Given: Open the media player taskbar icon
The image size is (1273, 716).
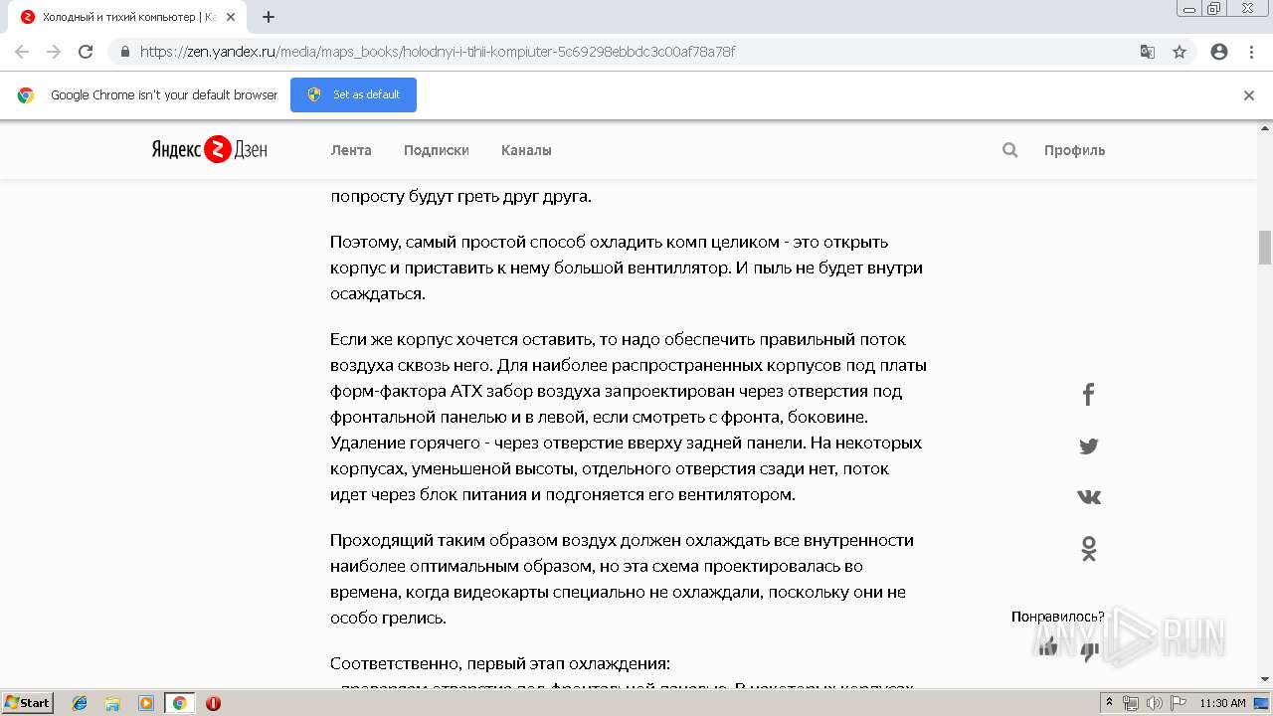Looking at the screenshot, I should tap(146, 703).
